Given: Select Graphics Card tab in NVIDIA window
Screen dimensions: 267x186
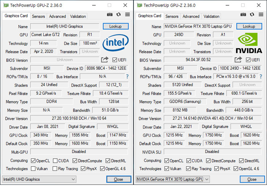Looking at the screenshot, I should click(150, 16).
